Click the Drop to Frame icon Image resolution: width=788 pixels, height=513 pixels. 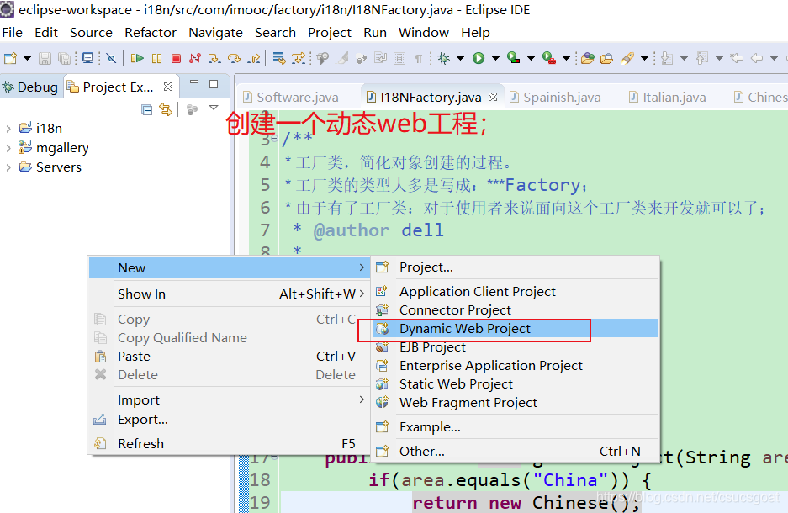[x=279, y=58]
